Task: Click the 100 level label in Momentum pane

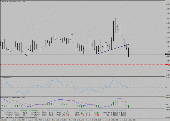Action: (x=166, y=87)
